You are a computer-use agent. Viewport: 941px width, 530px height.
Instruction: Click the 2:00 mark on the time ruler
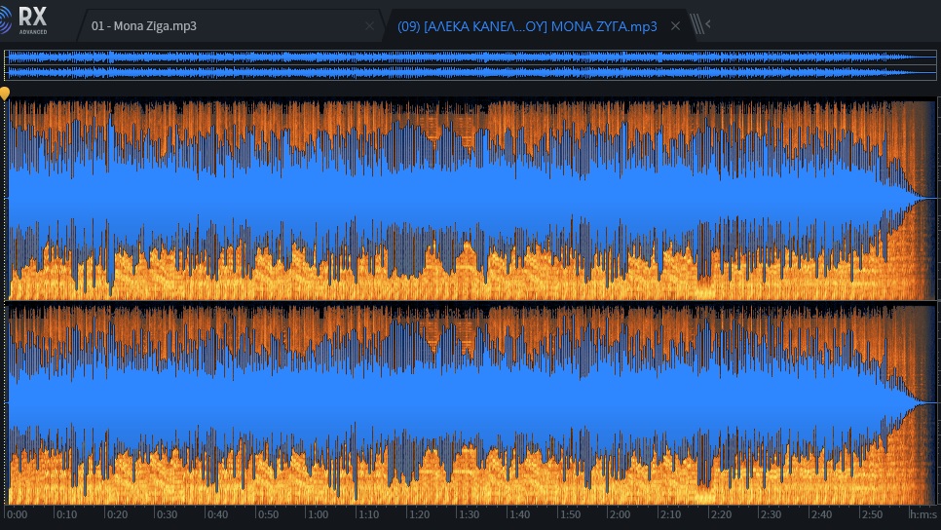coord(620,514)
